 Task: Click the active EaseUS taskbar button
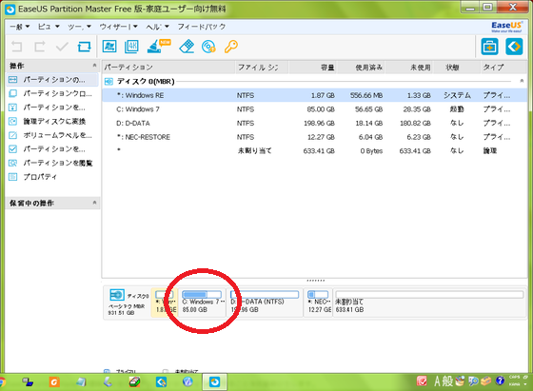coord(214,382)
